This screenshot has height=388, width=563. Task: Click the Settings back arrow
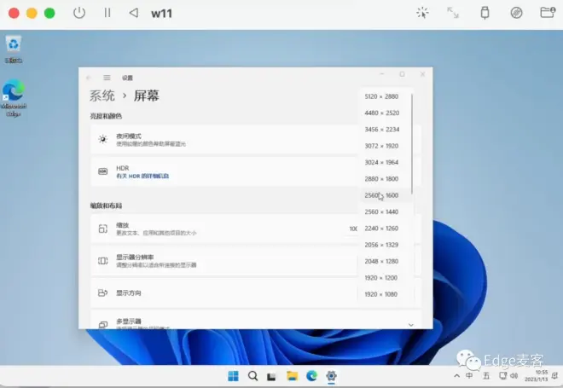(x=89, y=78)
